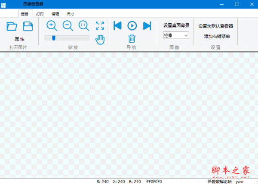Start the slideshow play button

click(x=132, y=26)
